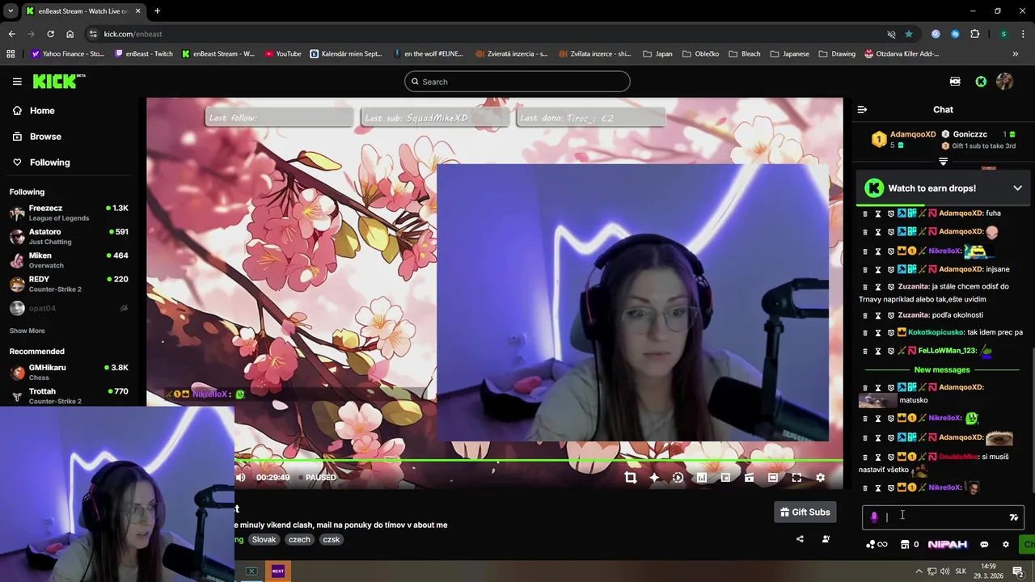Viewport: 1035px width, 582px height.
Task: Click the NIPAH badge under chat
Action: [948, 545]
